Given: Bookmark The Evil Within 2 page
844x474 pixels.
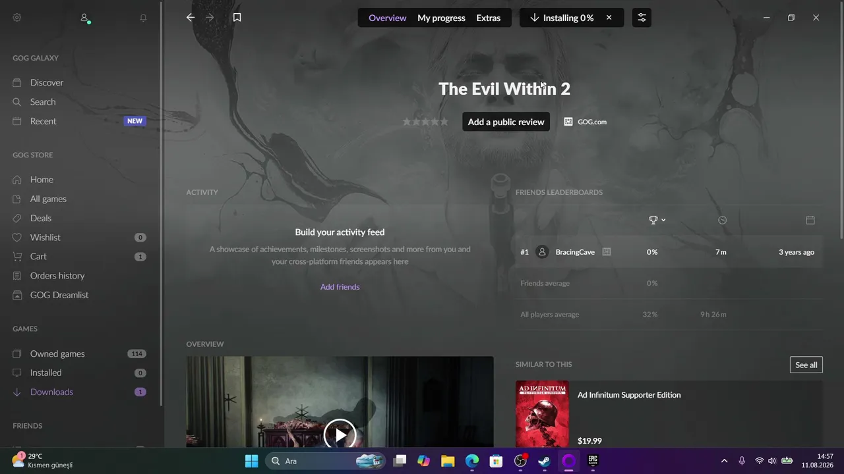Looking at the screenshot, I should 237,18.
